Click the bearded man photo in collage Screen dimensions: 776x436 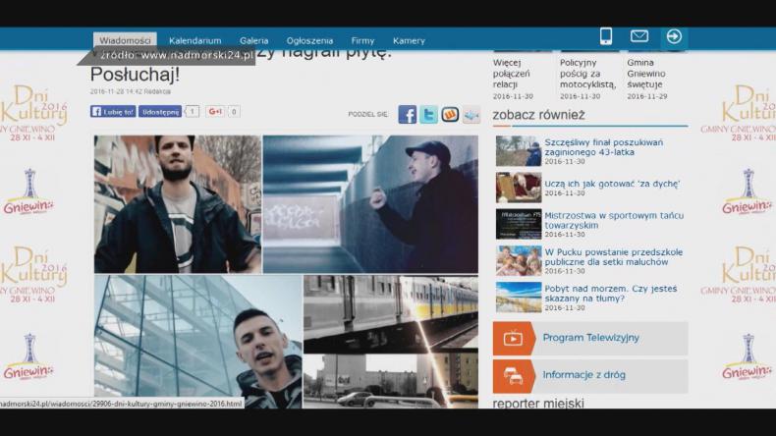coord(177,204)
